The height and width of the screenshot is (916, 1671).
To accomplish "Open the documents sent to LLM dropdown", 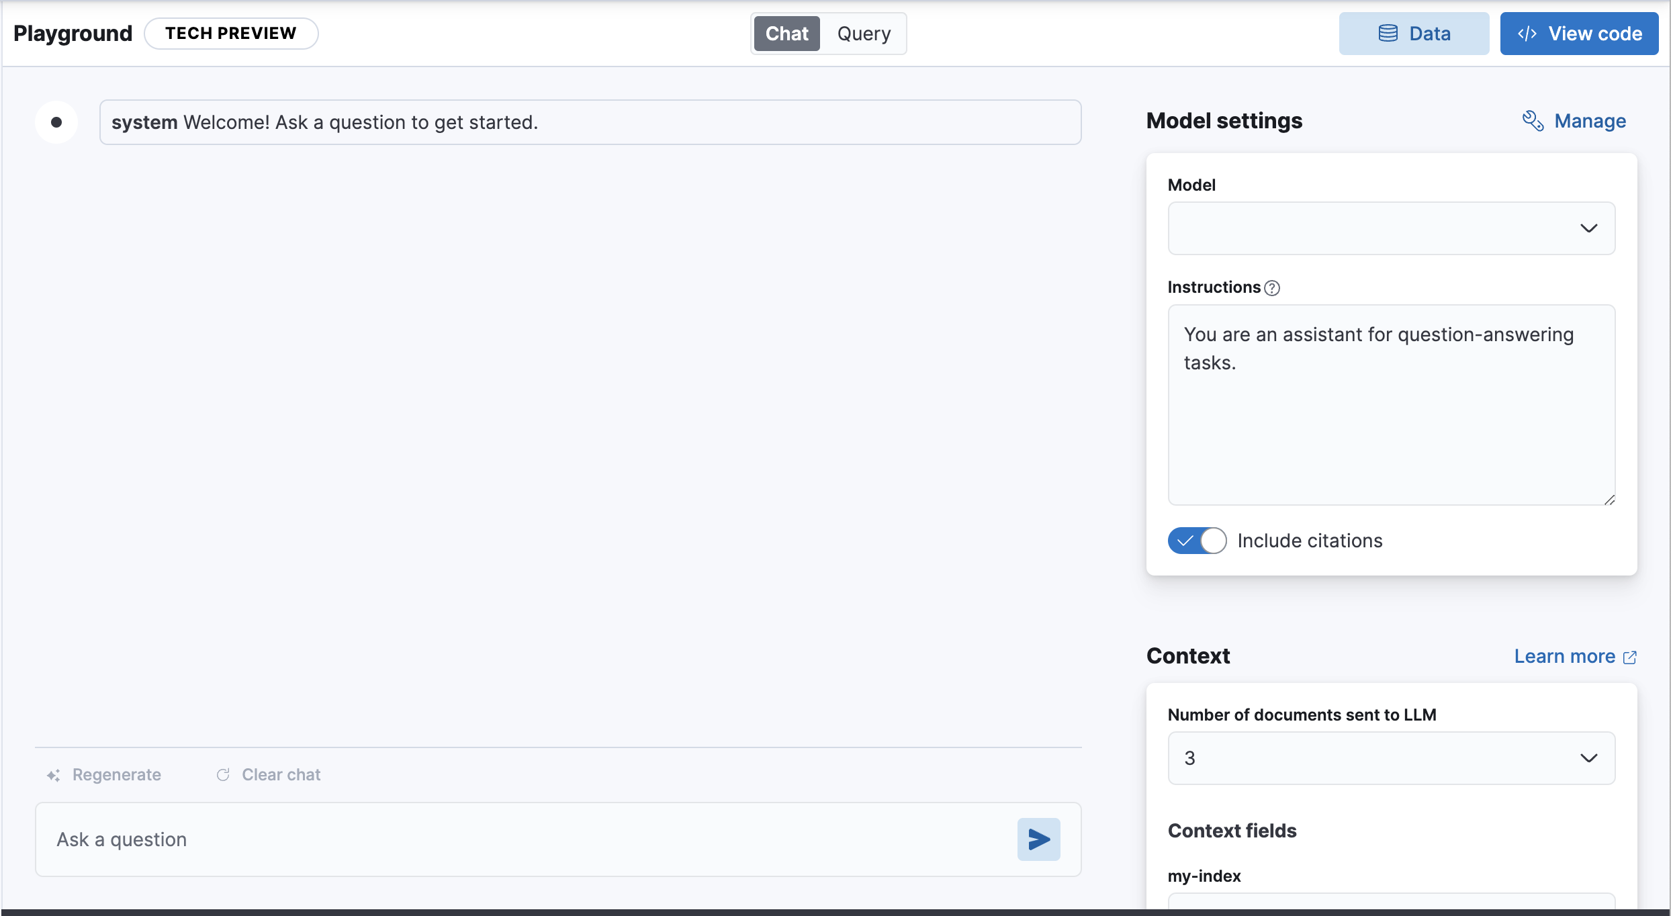I will point(1390,758).
